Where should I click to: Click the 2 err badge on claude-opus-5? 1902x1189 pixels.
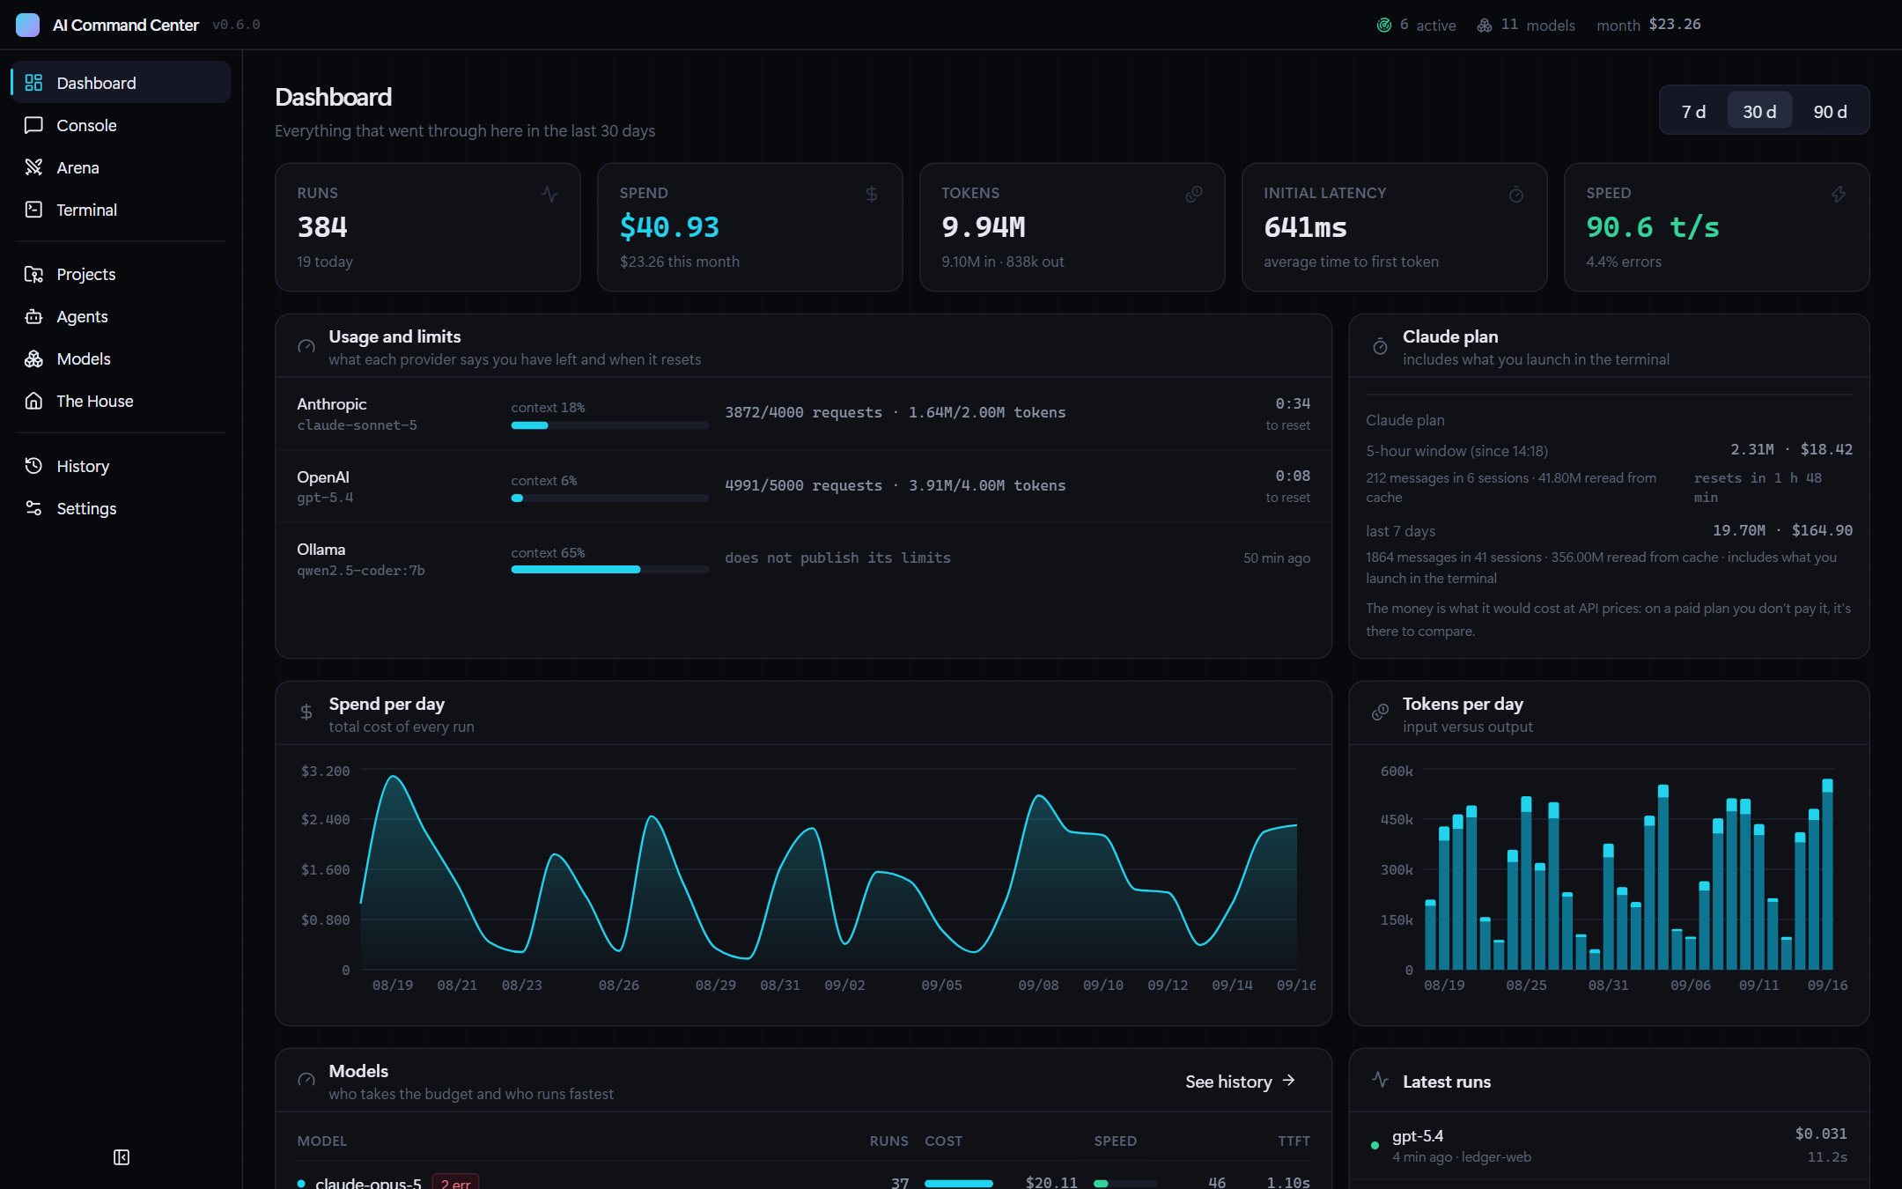[x=455, y=1183]
